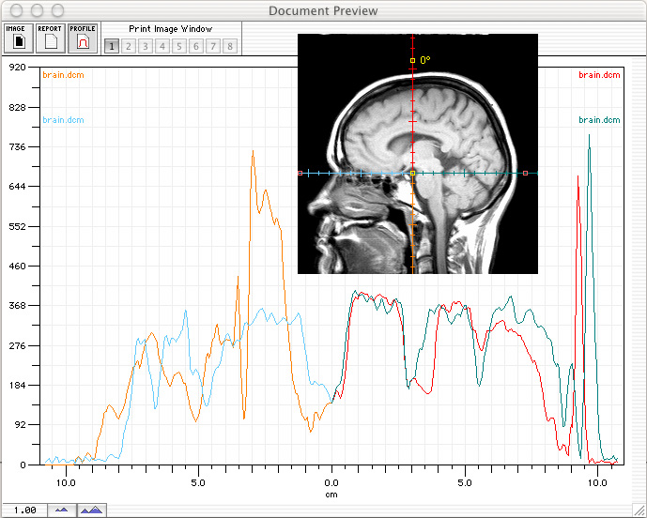647x518 pixels.
Task: Toggle print image window 1
Action: point(112,46)
